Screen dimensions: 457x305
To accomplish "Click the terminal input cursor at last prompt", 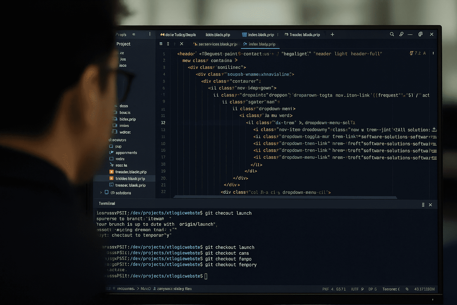I will point(206,276).
